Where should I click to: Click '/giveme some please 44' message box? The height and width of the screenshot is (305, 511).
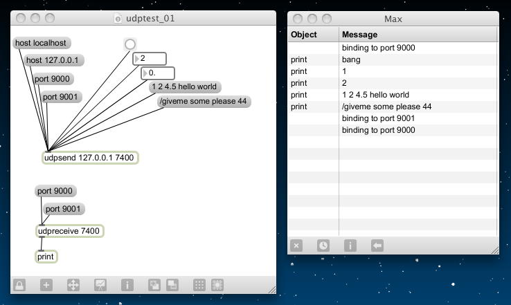[204, 101]
